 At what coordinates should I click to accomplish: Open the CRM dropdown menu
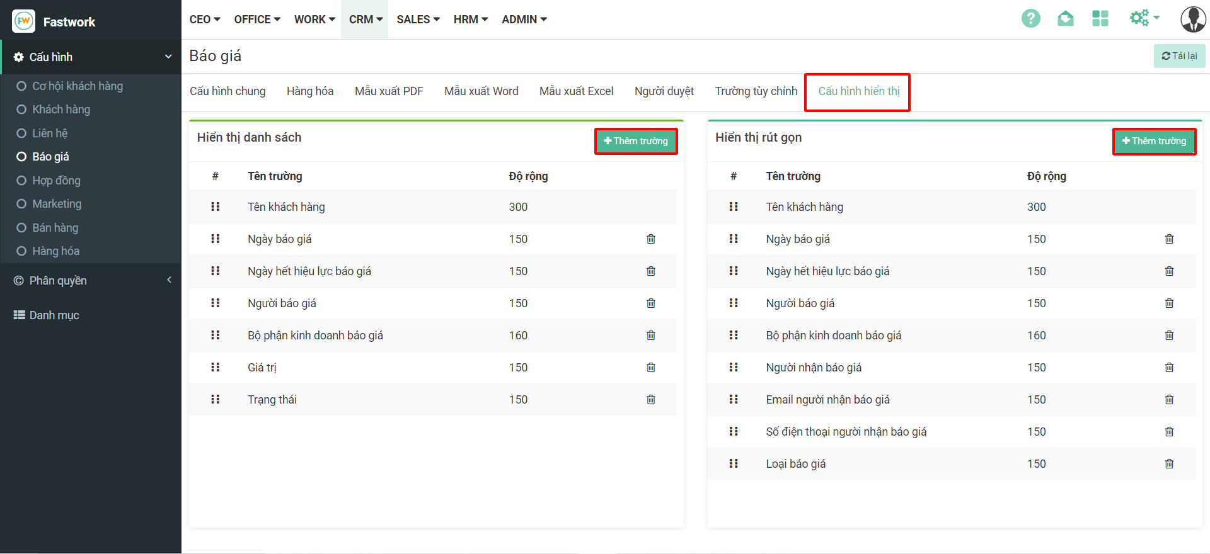[366, 20]
